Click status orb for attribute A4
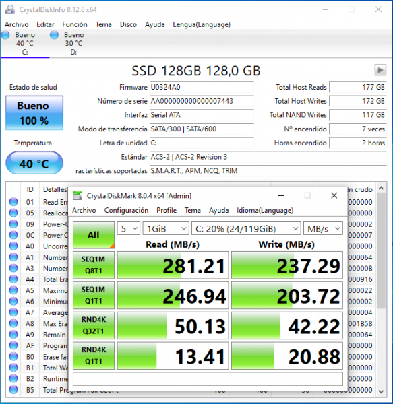Screen dimensions: 393x404 click(13, 279)
